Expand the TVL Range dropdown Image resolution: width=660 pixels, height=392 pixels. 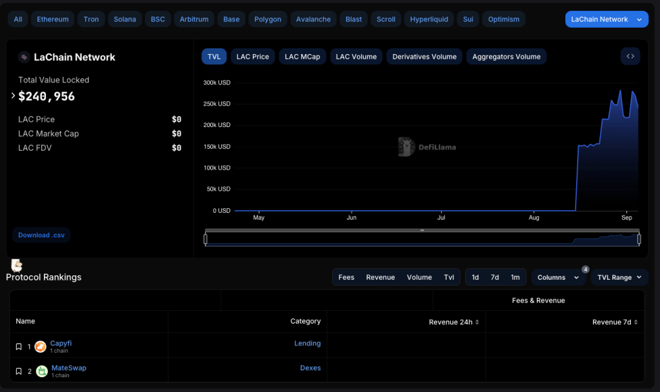(x=619, y=277)
